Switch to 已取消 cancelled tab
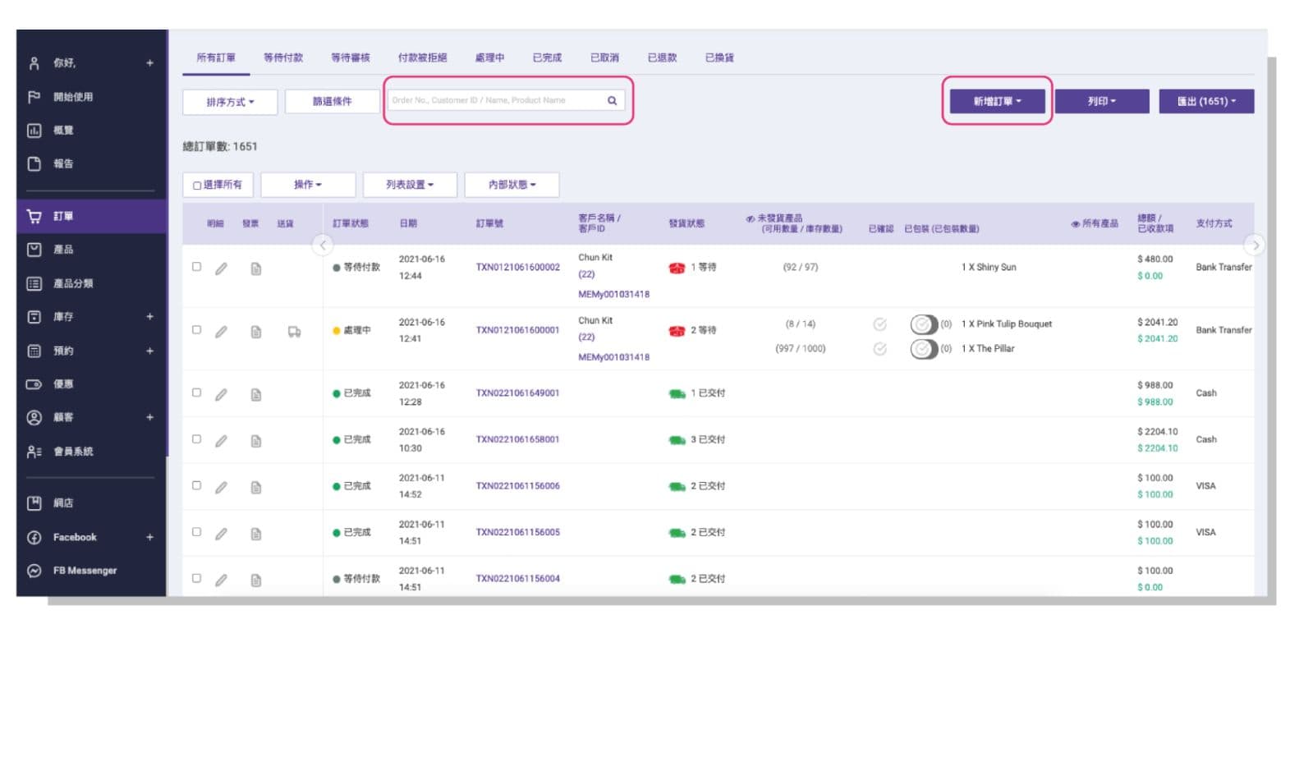1313x762 pixels. click(604, 57)
